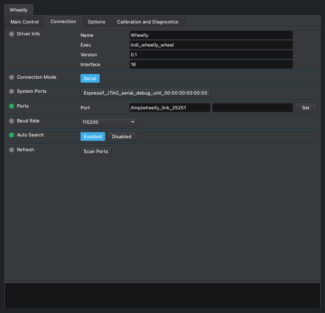Click the Scan Ports button

(x=96, y=151)
